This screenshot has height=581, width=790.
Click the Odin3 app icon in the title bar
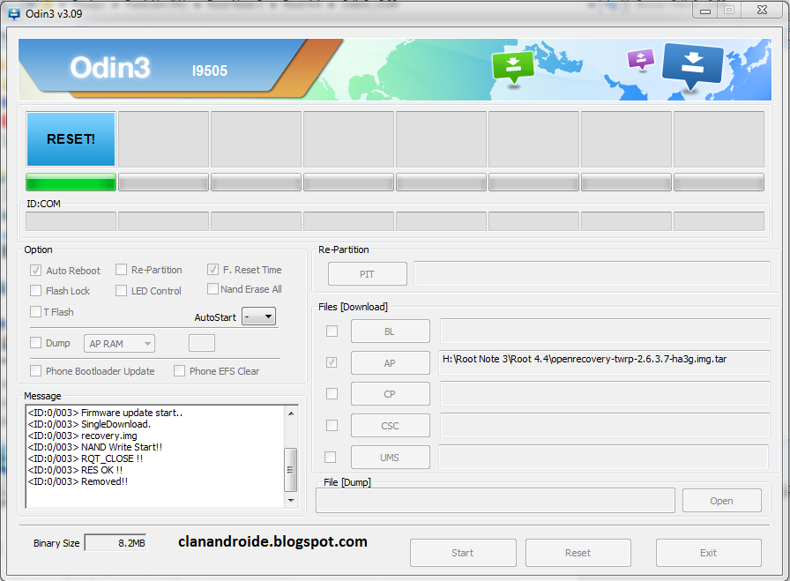coord(14,13)
